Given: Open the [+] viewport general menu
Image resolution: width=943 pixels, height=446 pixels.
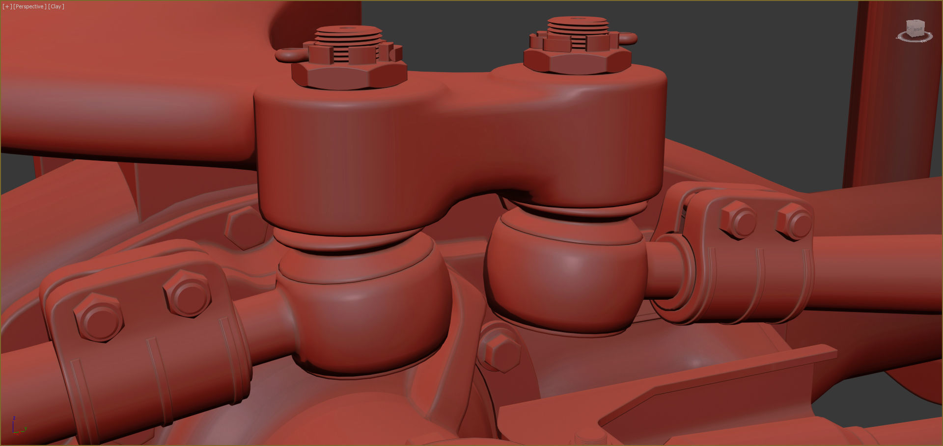Looking at the screenshot, I should click(7, 6).
